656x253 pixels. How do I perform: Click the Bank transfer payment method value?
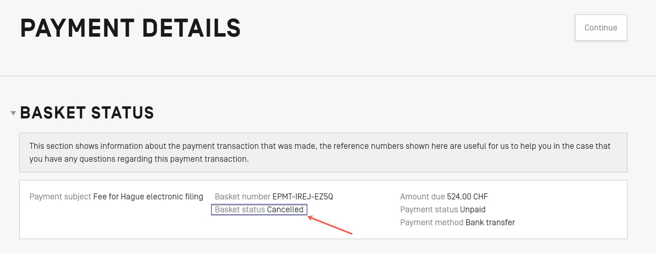[x=490, y=222]
